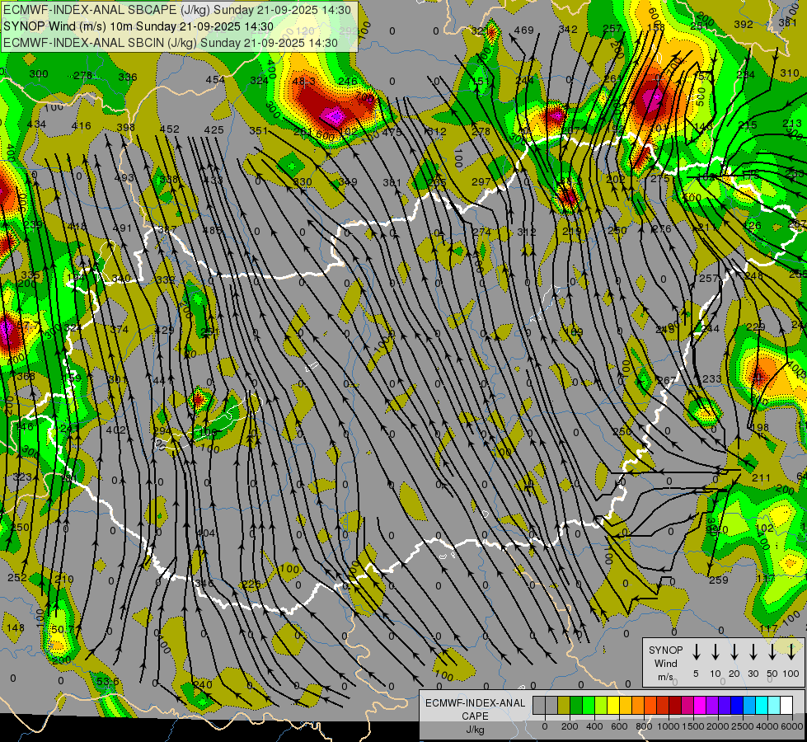Image resolution: width=807 pixels, height=742 pixels.
Task: Click the 2000 tick on CAPE legend
Action: [717, 726]
